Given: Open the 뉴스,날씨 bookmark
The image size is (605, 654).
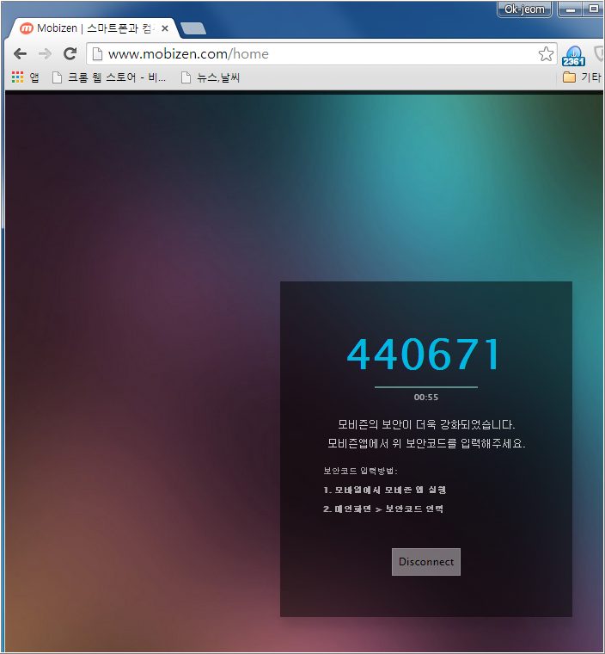Looking at the screenshot, I should point(211,77).
